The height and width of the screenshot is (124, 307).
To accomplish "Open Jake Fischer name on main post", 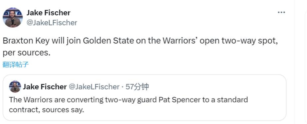I will pos(49,13).
